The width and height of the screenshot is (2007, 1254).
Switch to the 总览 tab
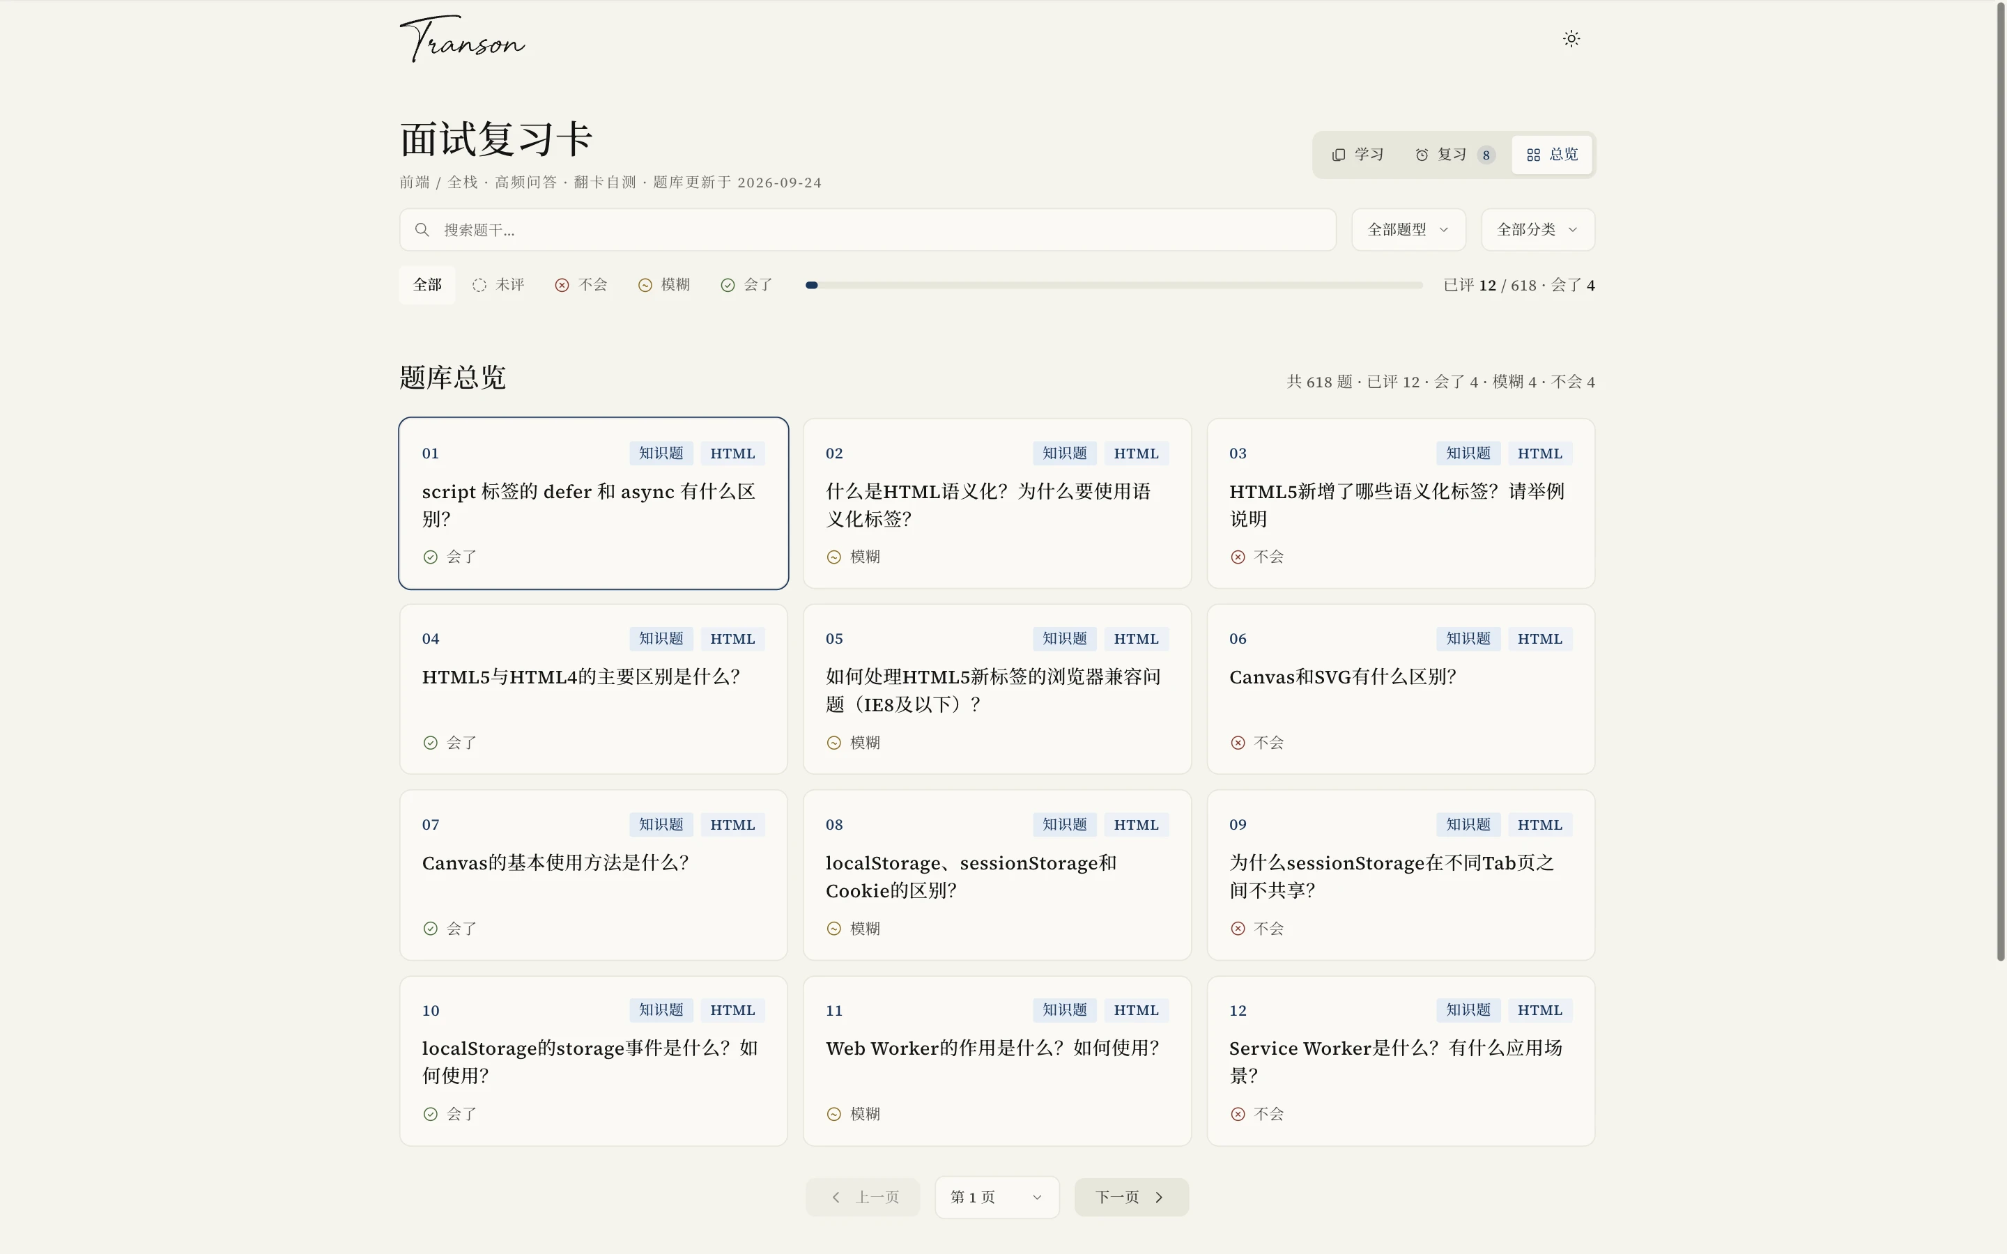[x=1552, y=155]
